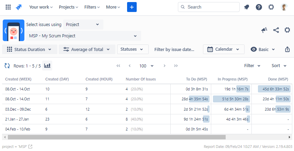Screen dimensions: 294x151
Task: Open external link icon beside project query
Action: click(x=30, y=147)
